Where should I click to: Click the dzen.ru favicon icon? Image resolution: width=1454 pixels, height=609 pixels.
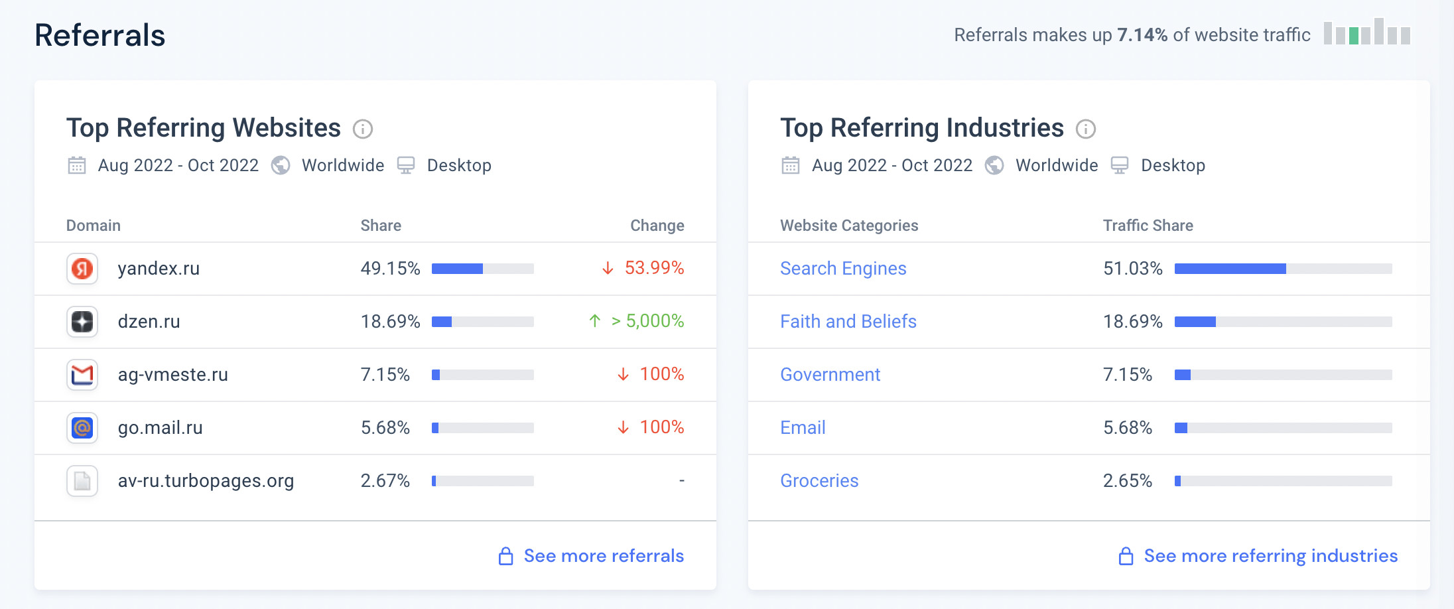82,322
